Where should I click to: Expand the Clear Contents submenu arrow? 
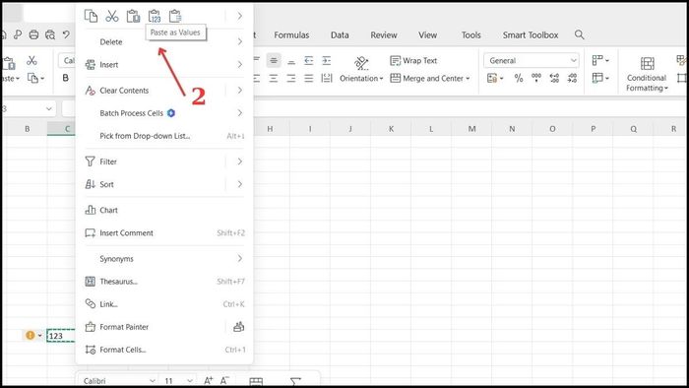coord(239,90)
